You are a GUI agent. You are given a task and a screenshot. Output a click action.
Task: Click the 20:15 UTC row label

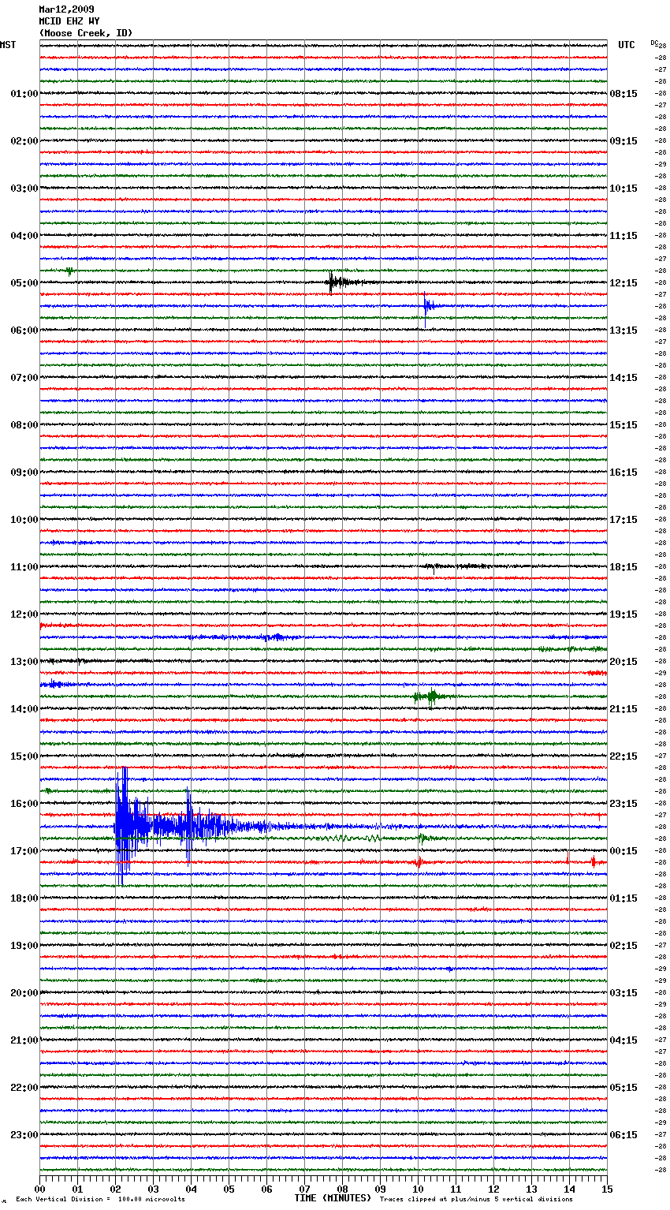pyautogui.click(x=623, y=662)
